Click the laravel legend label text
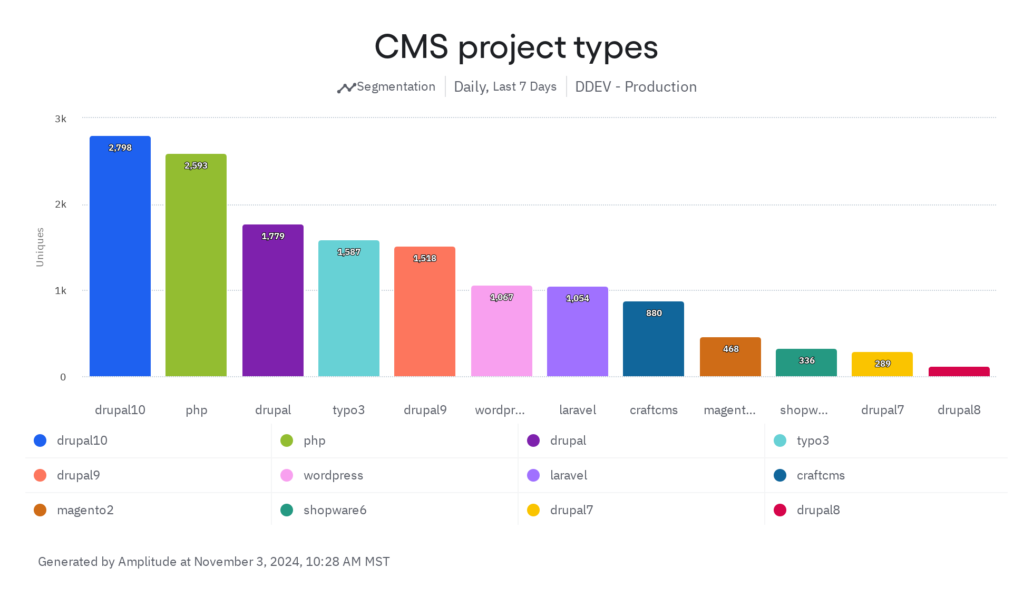This screenshot has height=607, width=1033. click(x=568, y=475)
